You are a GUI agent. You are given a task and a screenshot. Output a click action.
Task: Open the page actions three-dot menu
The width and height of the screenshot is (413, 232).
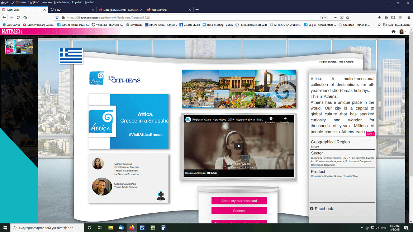pyautogui.click(x=335, y=17)
